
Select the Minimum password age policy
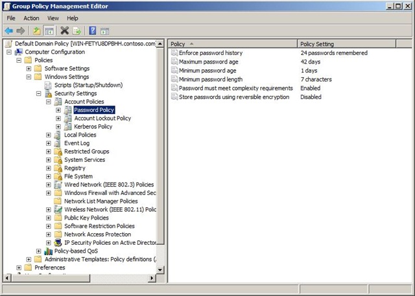point(207,71)
